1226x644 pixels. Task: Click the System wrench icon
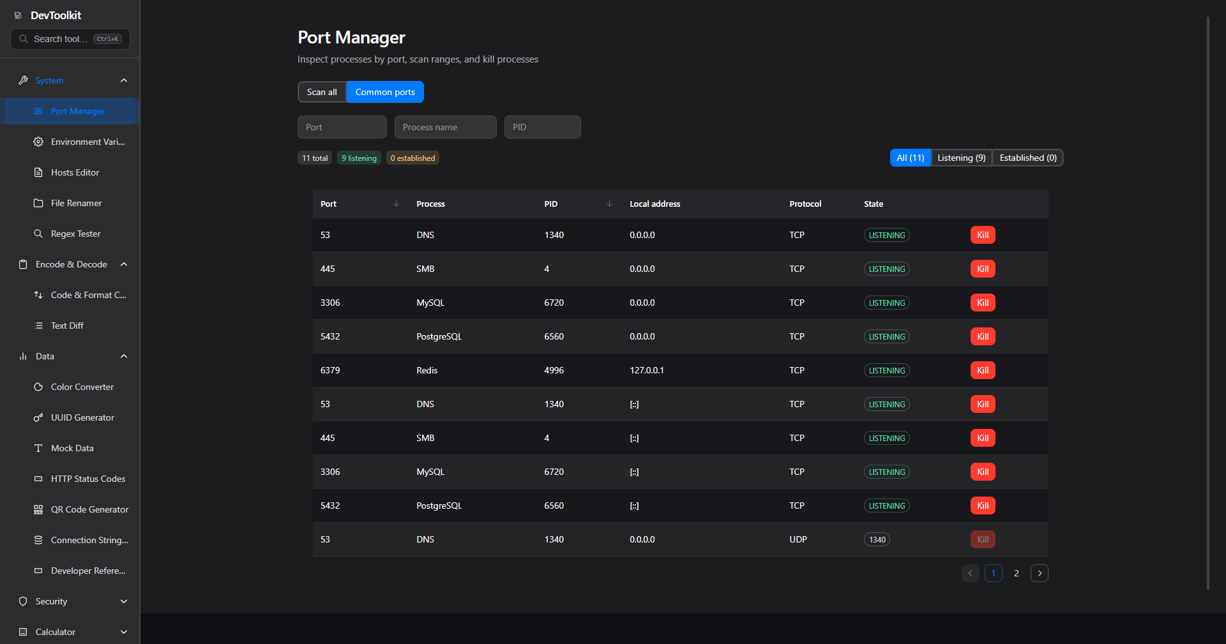(x=23, y=80)
